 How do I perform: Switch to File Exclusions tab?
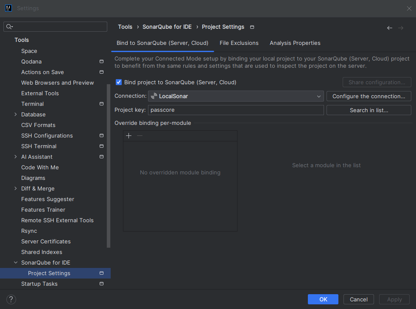coord(239,43)
